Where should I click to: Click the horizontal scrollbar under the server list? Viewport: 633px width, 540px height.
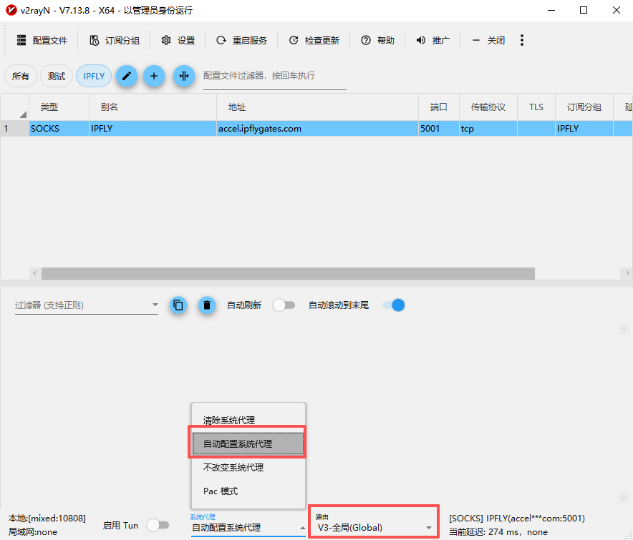point(286,273)
